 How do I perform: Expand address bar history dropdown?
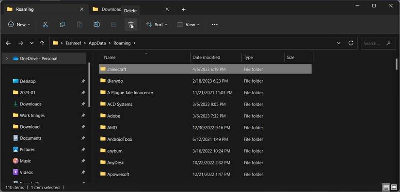coord(338,43)
